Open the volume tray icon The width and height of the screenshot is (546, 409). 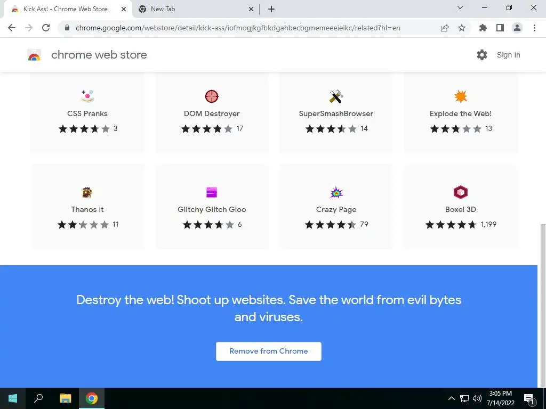477,398
